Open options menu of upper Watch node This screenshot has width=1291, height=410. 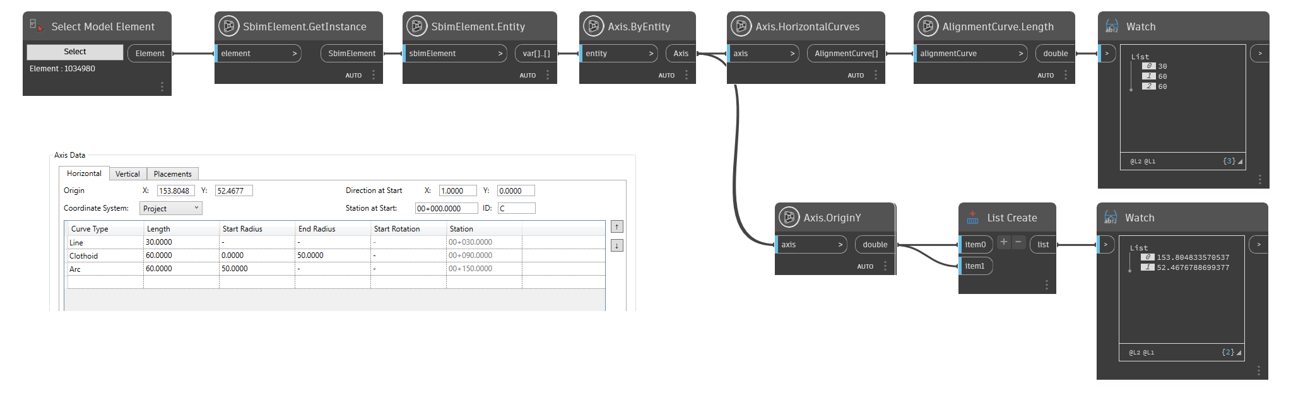(x=1260, y=180)
